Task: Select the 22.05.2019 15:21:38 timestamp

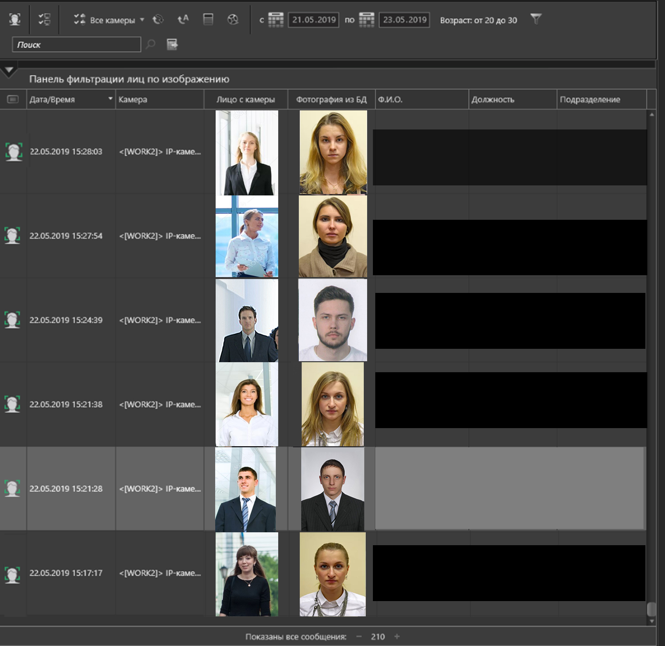Action: 66,404
